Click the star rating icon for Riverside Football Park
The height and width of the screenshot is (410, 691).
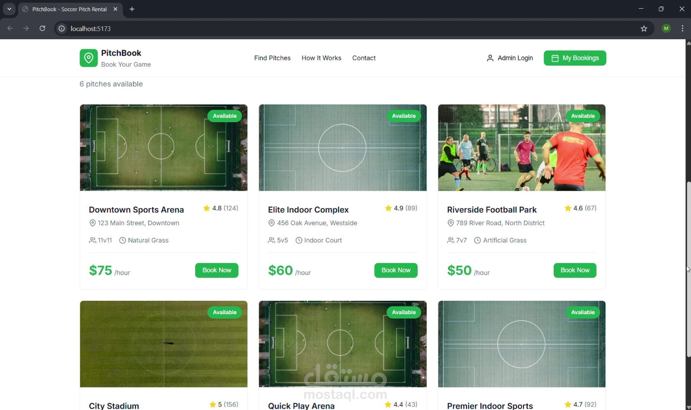pyautogui.click(x=568, y=208)
